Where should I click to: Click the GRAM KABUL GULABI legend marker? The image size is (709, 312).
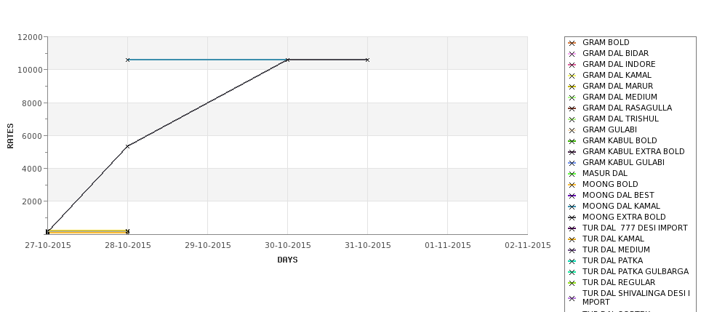point(572,163)
